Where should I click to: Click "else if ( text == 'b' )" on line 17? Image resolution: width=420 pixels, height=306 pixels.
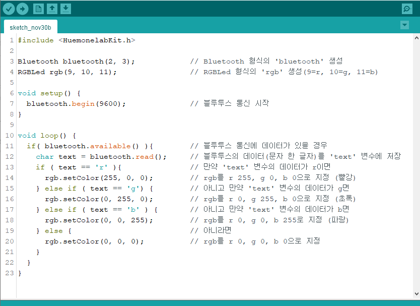coord(96,209)
